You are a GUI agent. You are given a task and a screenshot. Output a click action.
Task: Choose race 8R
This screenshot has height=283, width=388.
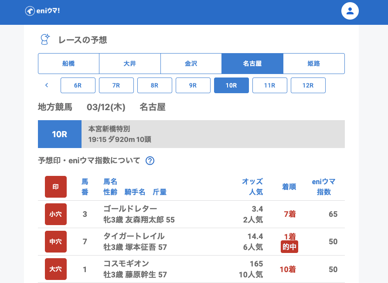[x=155, y=85]
